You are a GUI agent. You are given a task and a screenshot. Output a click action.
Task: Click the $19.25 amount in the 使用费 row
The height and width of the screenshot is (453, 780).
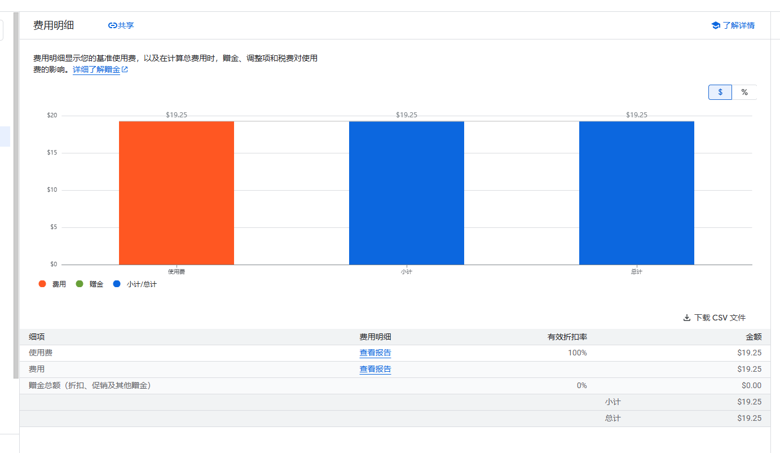(x=750, y=353)
